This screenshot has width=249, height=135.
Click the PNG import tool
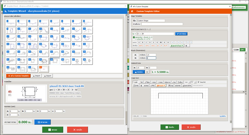coord(153,85)
